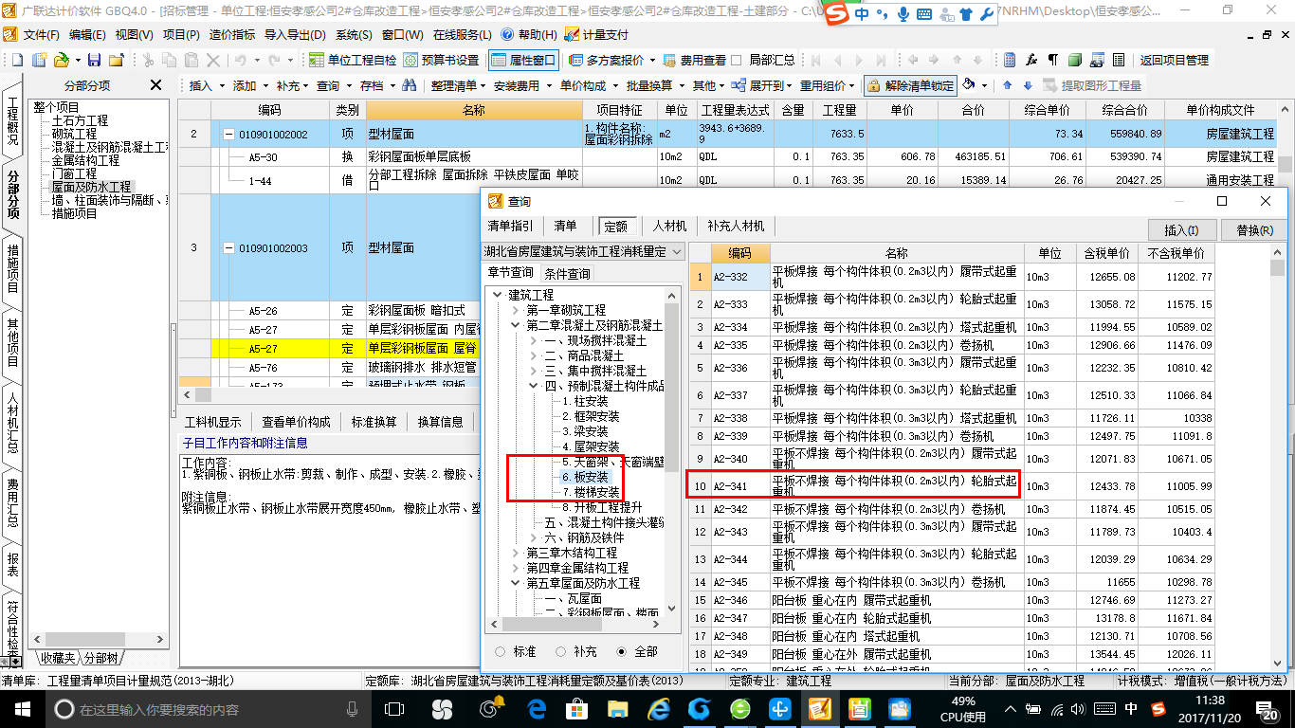
Task: Collapse 第五章屋面及防水工程 tree node
Action: (516, 583)
